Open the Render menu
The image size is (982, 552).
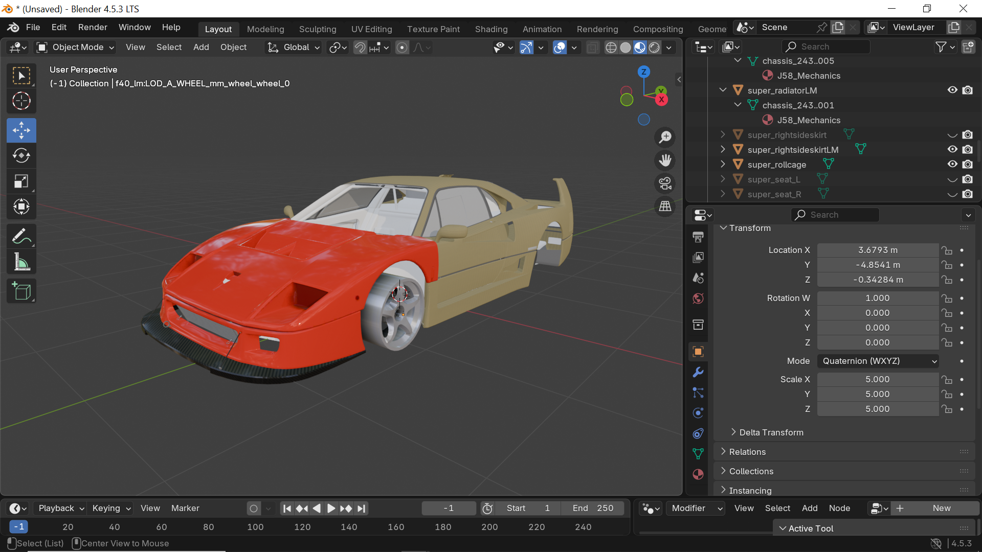pyautogui.click(x=93, y=27)
